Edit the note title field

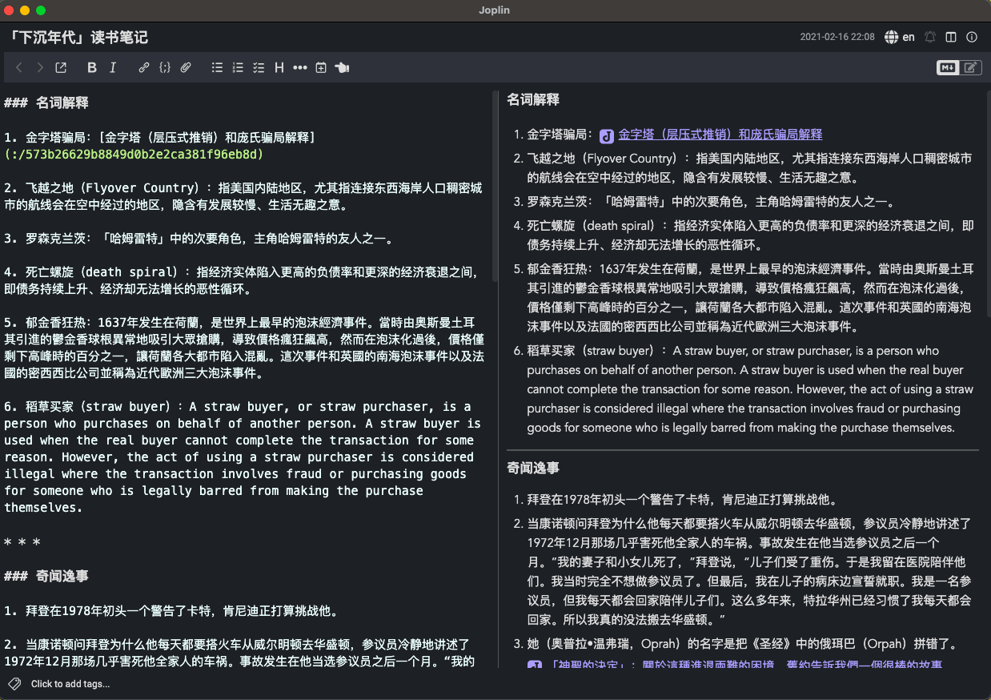click(400, 37)
